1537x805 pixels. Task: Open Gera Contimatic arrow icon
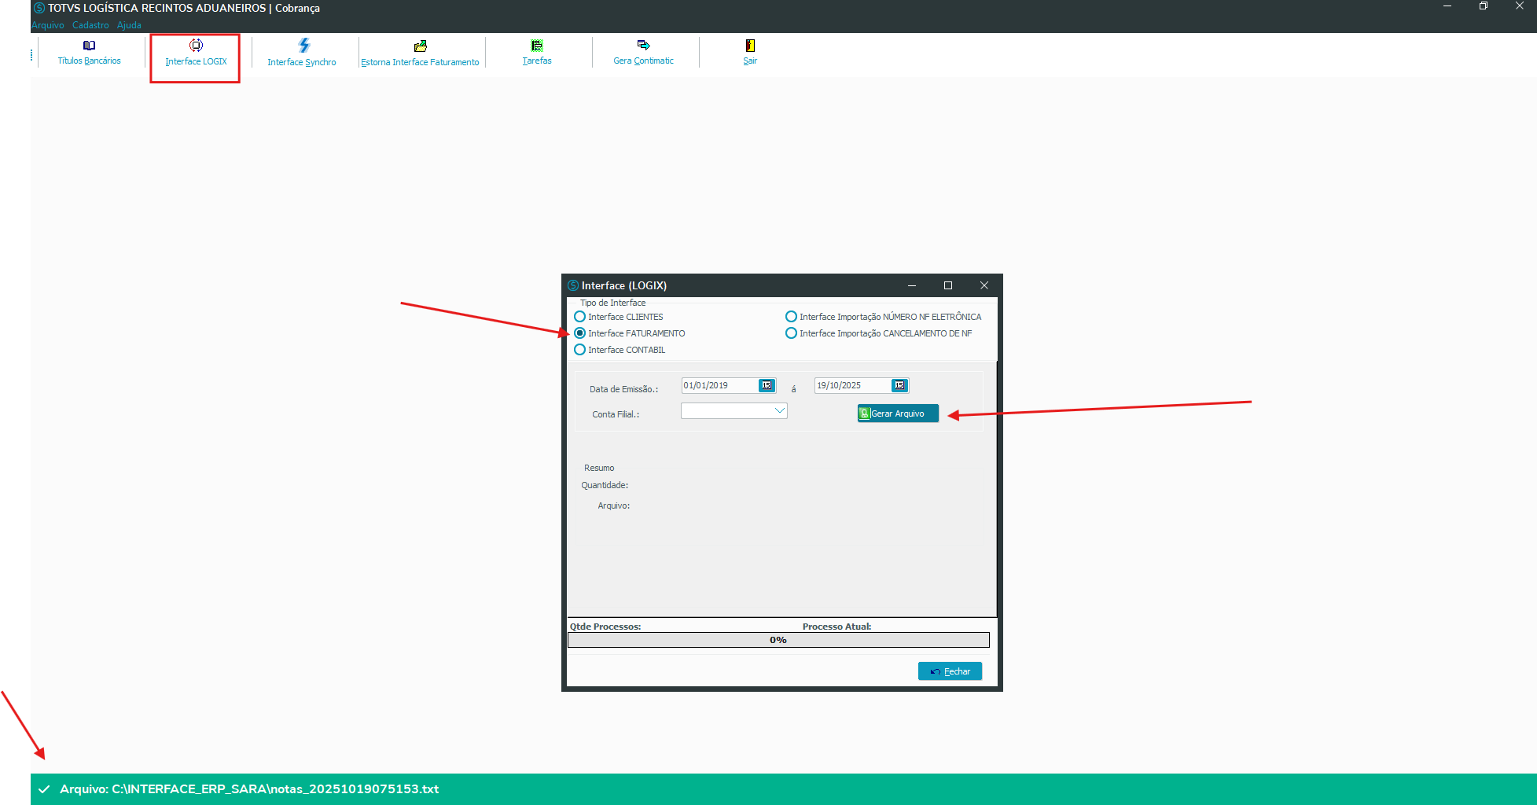(x=643, y=45)
